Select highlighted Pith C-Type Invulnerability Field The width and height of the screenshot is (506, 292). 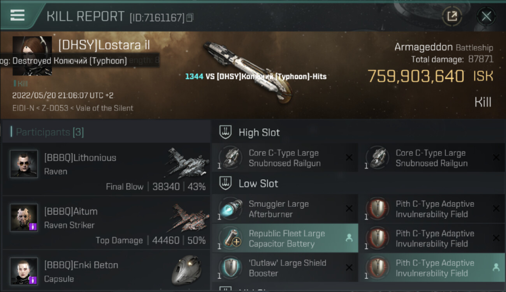pos(432,268)
